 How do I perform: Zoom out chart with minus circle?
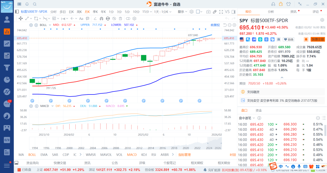coord(230,25)
